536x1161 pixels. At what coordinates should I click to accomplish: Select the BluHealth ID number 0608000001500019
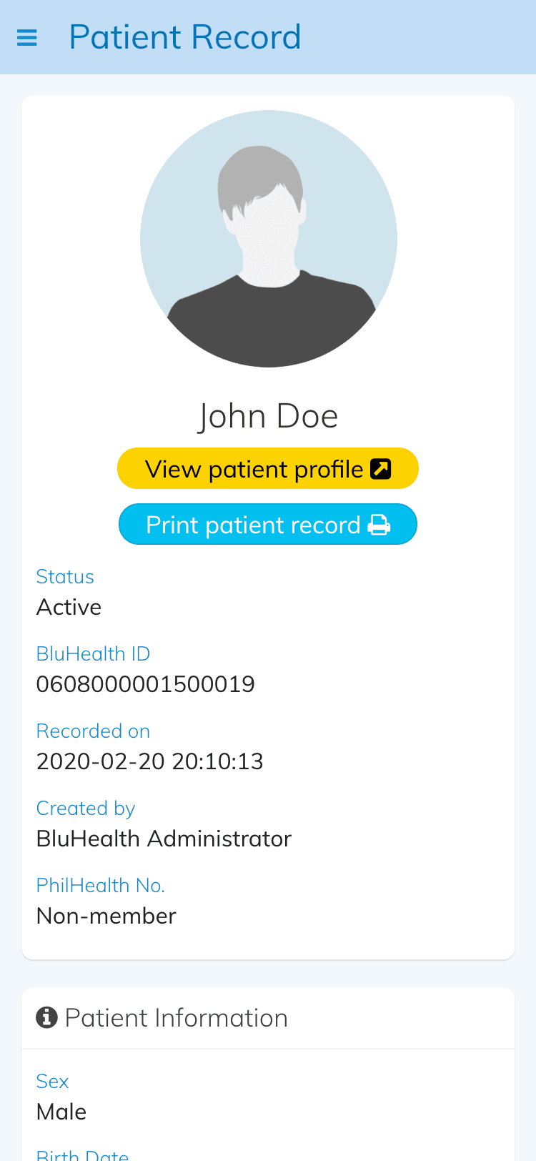point(145,684)
